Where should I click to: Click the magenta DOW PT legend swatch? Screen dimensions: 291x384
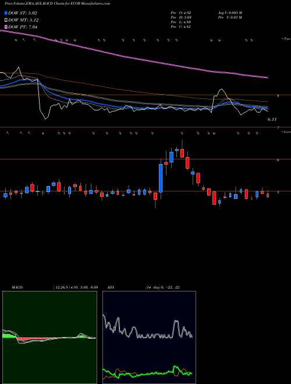point(6,27)
